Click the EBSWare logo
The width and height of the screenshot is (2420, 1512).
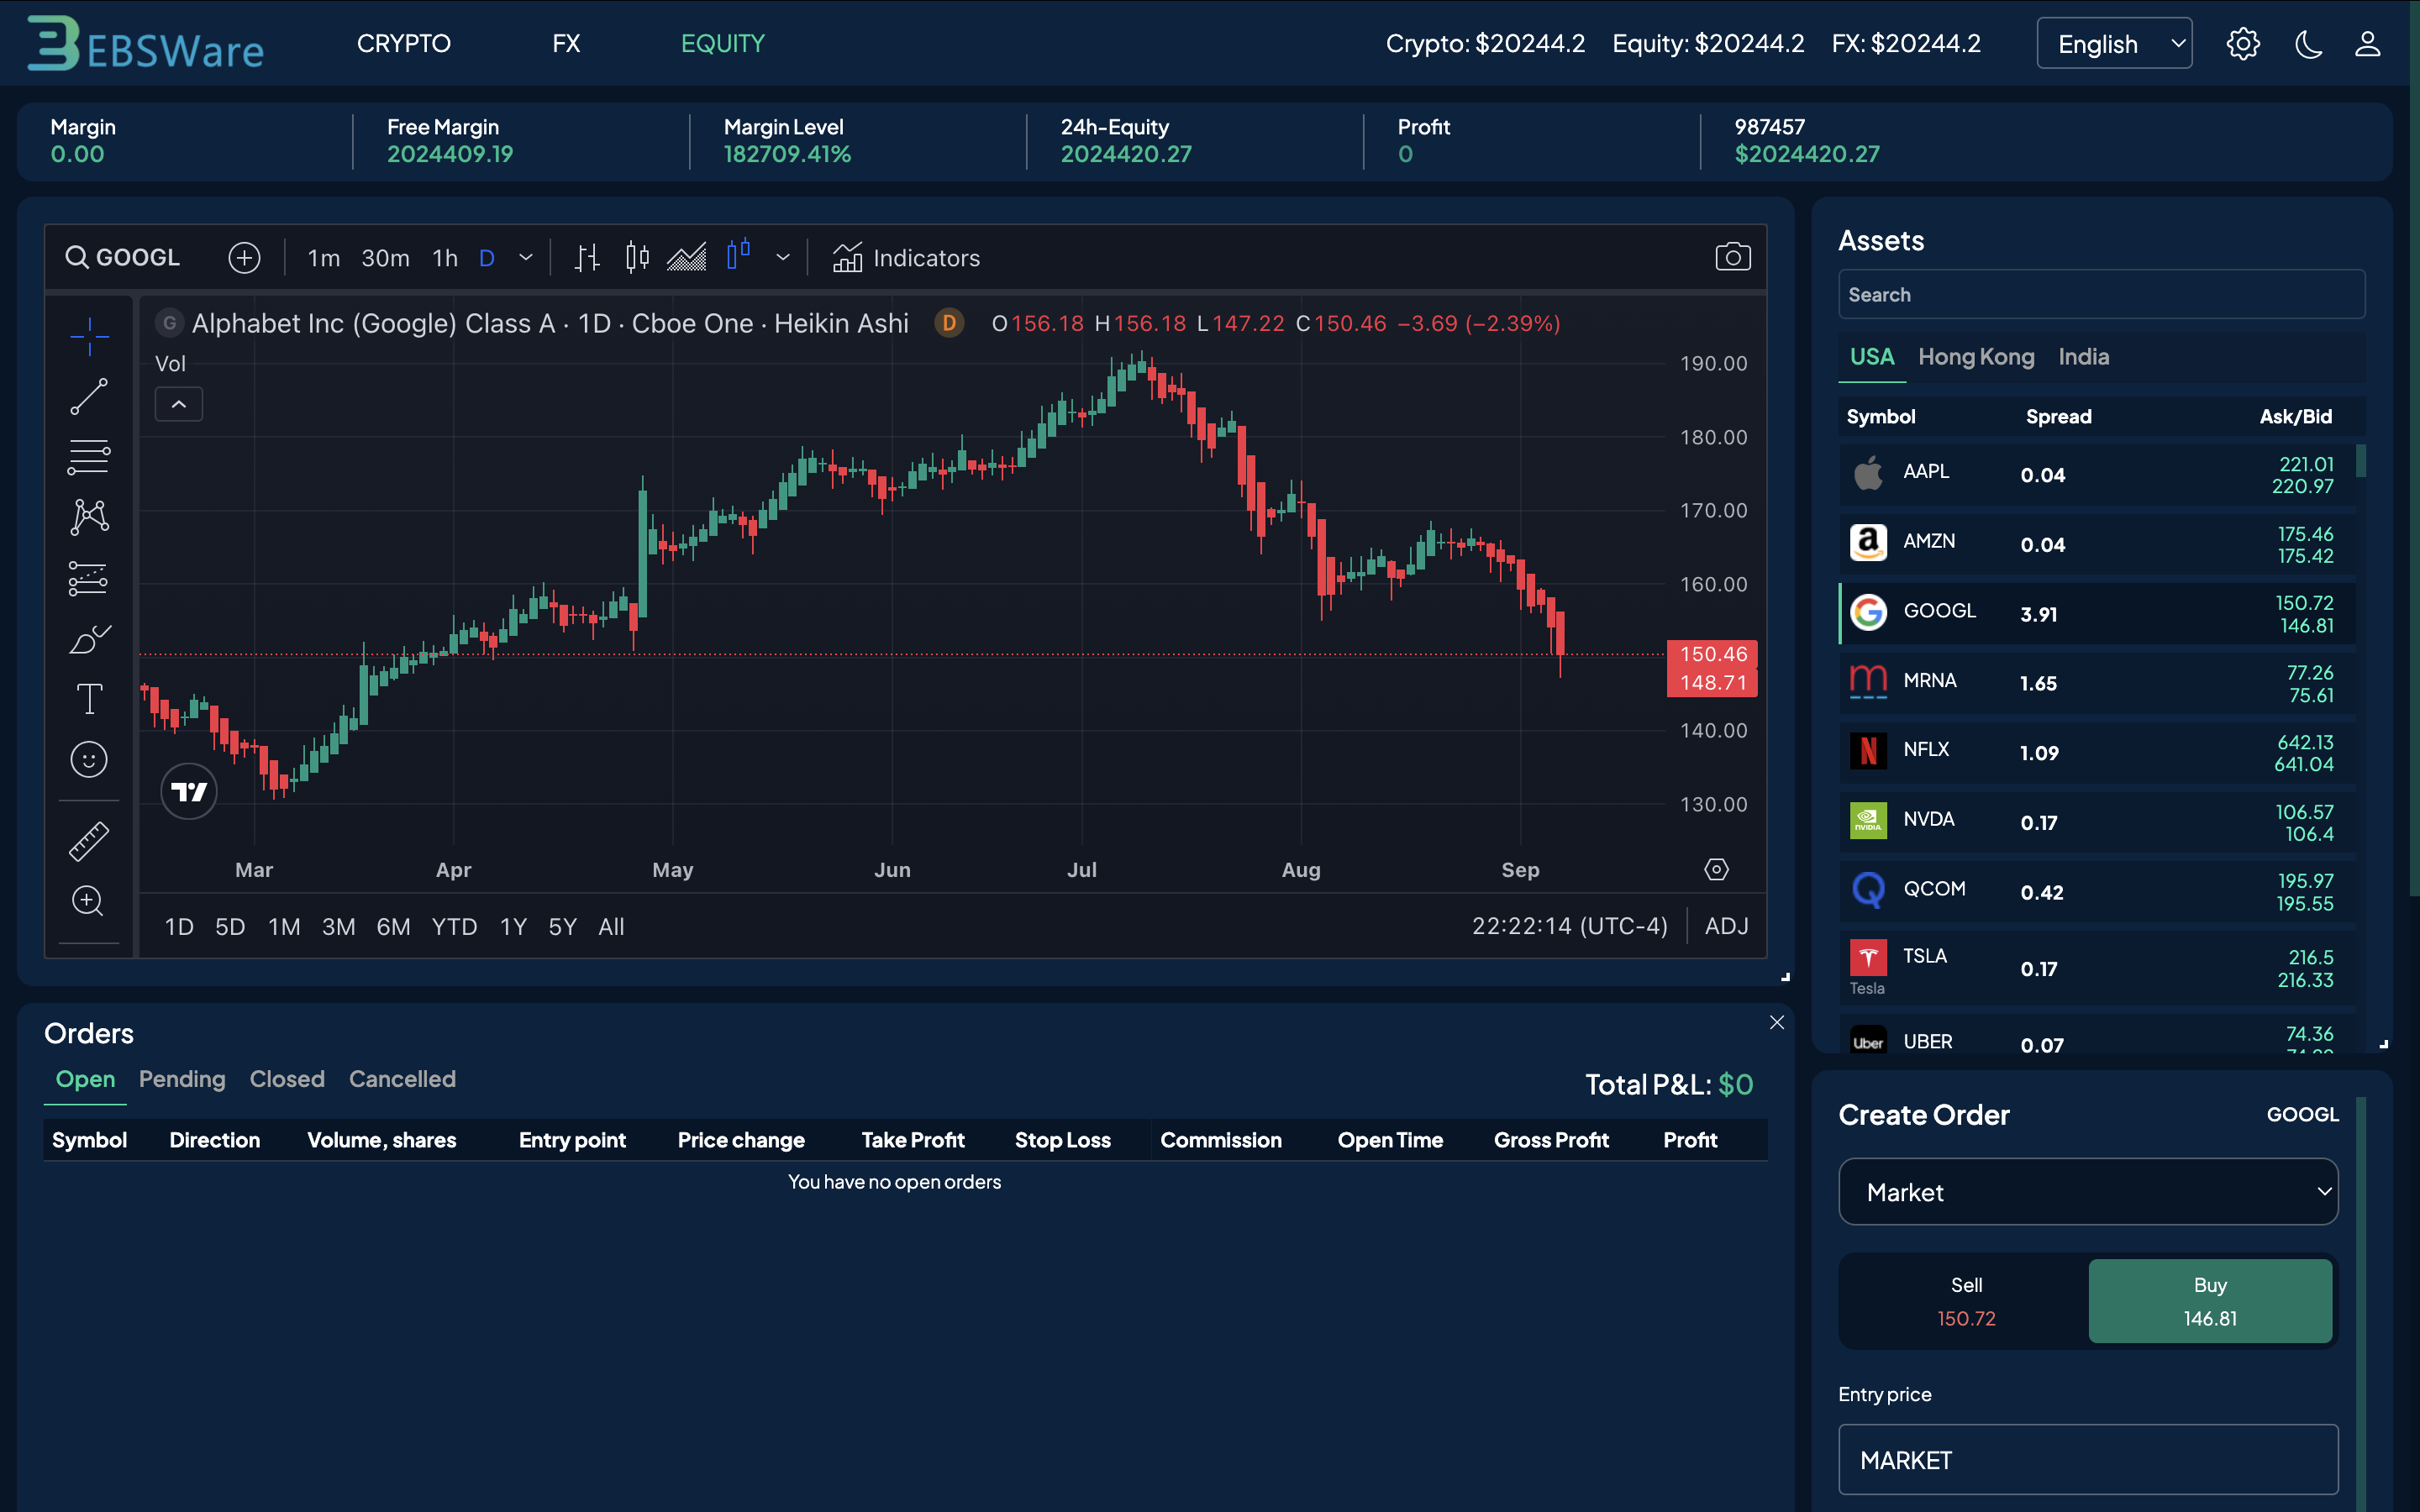[x=146, y=44]
